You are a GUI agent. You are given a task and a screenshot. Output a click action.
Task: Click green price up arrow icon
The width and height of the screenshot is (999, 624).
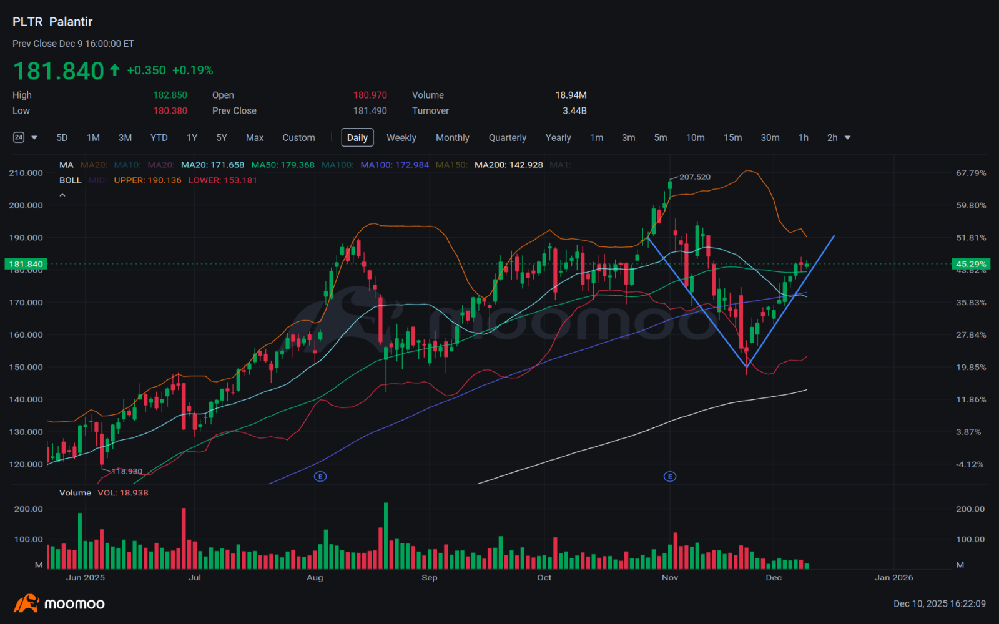point(114,70)
